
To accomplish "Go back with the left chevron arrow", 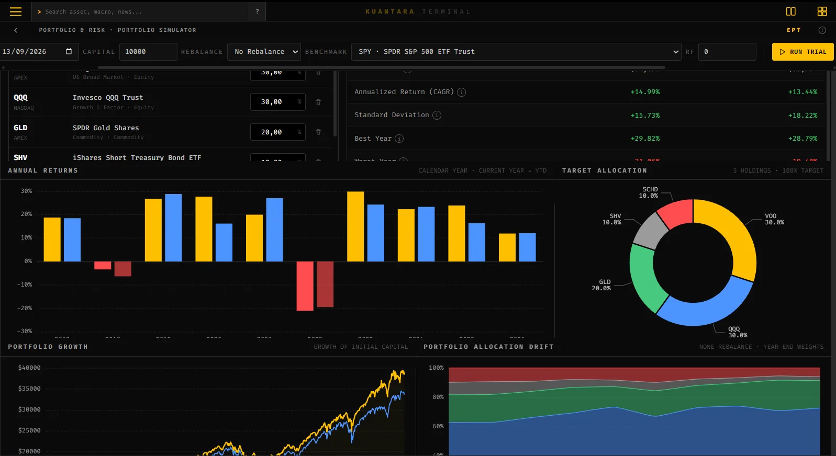I will click(16, 30).
